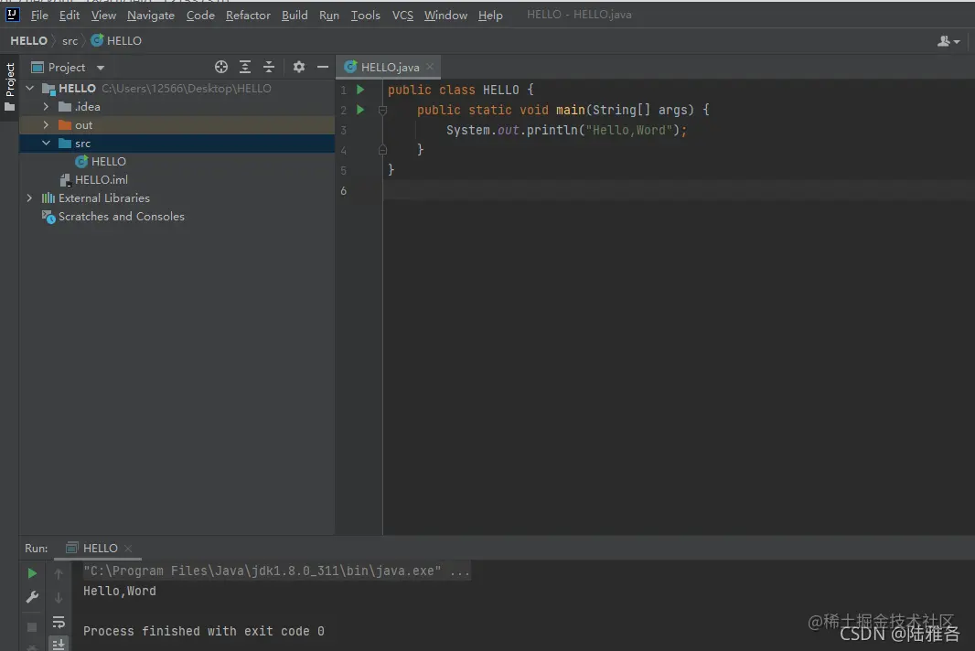
Task: Click fold end marker on line 4
Action: tap(382, 150)
